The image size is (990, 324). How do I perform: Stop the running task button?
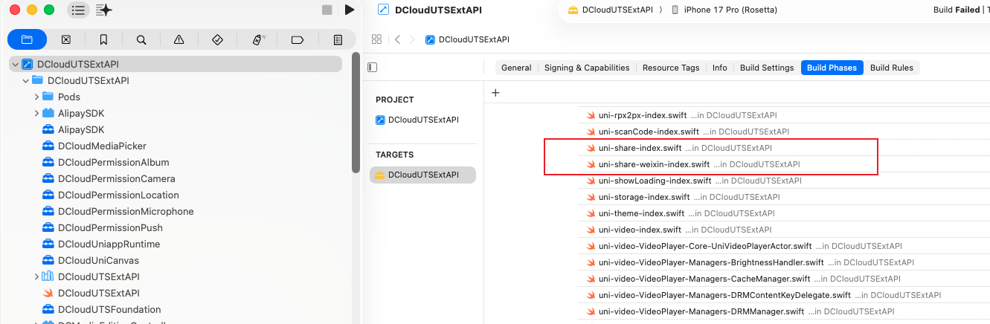327,10
